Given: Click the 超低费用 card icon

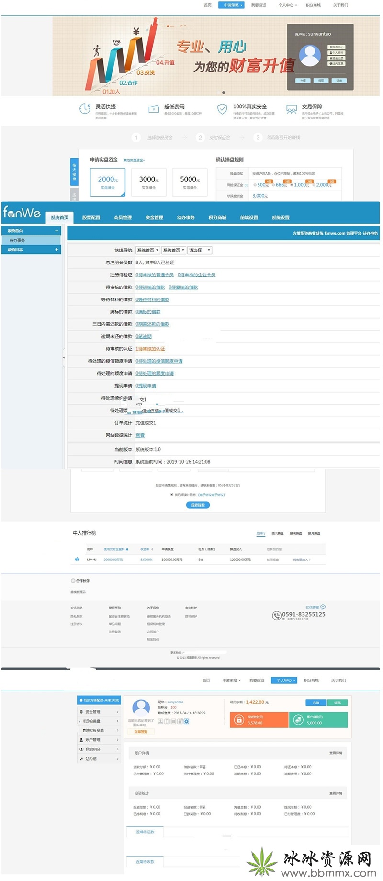Looking at the screenshot, I should click(x=154, y=109).
